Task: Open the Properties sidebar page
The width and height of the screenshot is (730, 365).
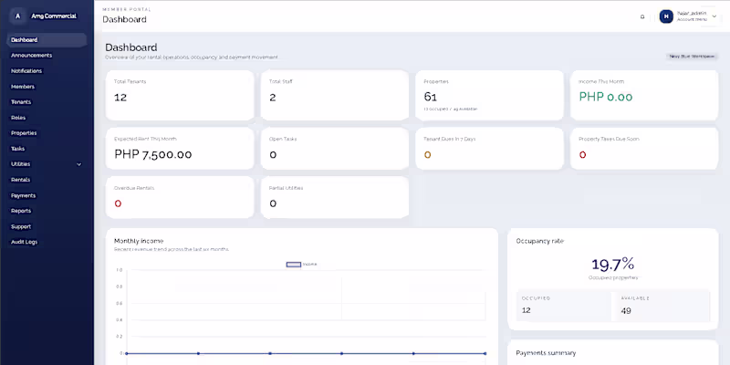Action: tap(24, 133)
